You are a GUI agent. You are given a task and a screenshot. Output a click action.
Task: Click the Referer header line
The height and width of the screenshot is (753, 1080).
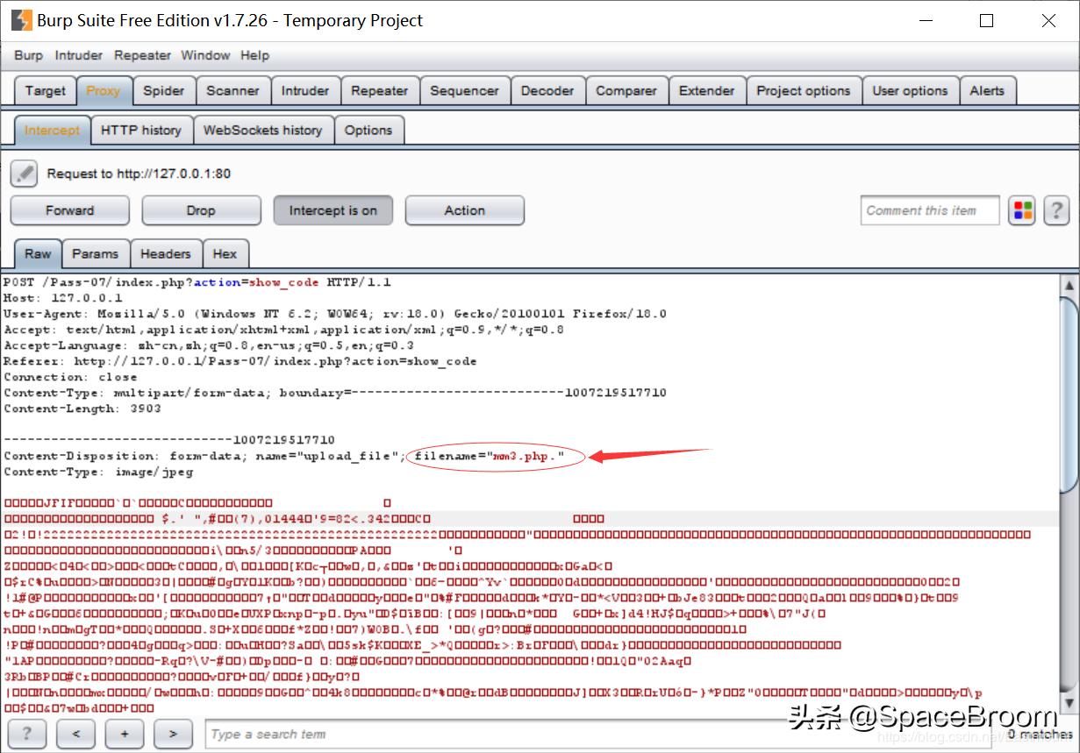(x=240, y=361)
